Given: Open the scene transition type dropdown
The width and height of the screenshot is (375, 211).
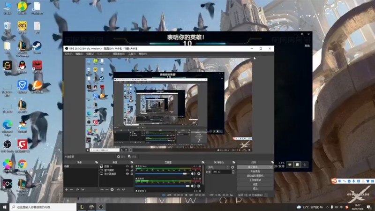Looking at the screenshot, I should [218, 167].
